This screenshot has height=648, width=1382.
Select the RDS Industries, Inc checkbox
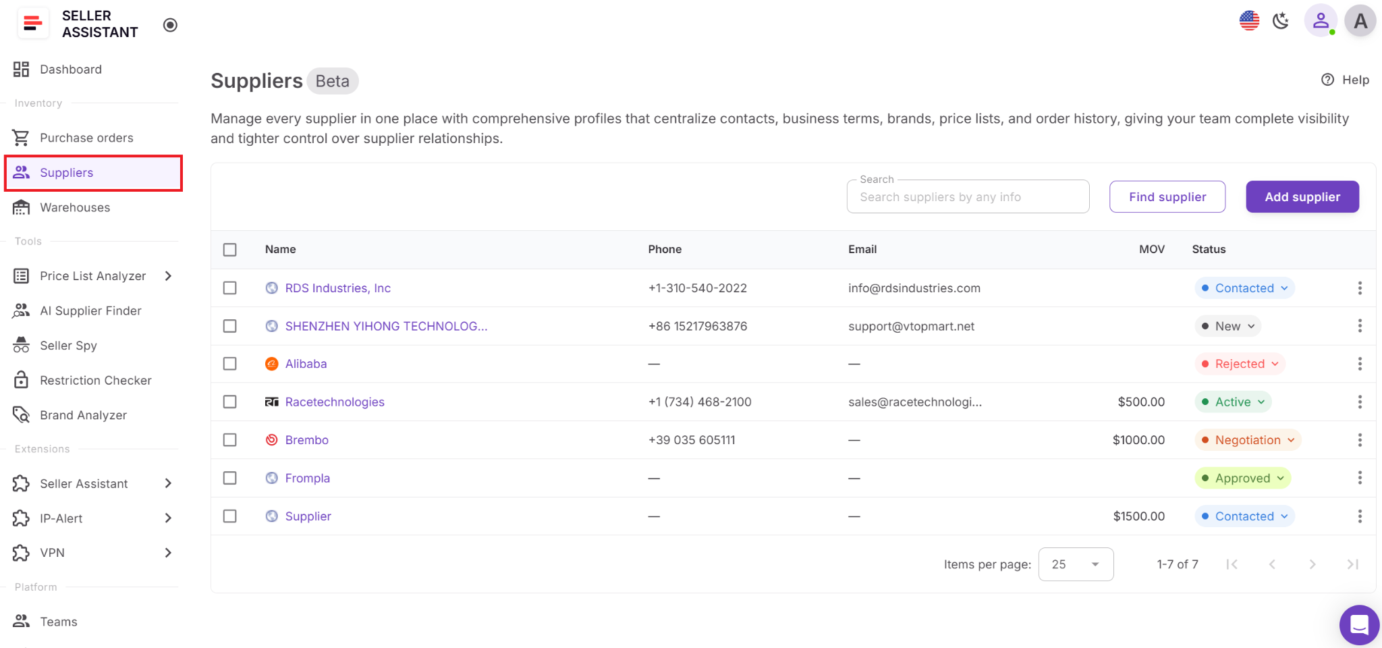229,288
